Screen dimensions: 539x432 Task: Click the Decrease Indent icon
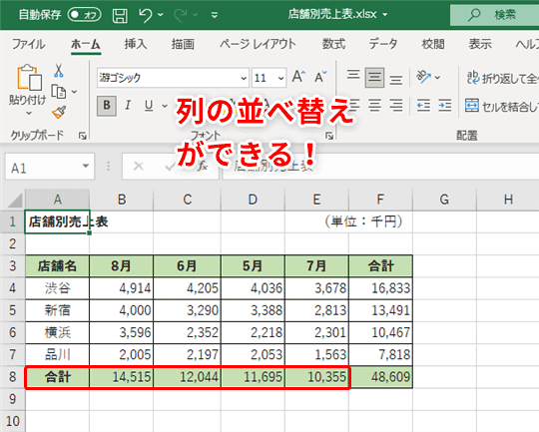pyautogui.click(x=423, y=105)
